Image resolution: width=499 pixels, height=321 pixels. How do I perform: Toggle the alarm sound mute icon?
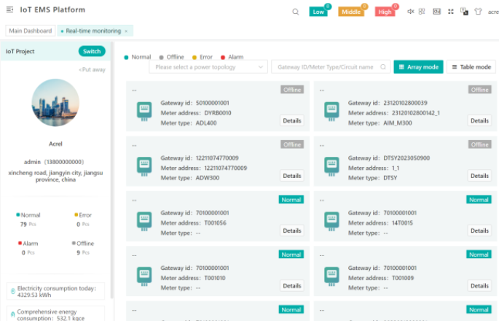tap(411, 12)
